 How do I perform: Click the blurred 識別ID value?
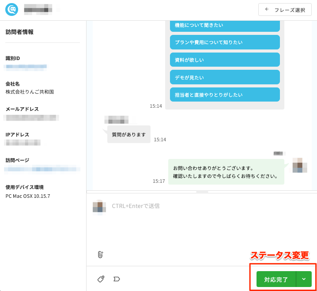pos(25,67)
